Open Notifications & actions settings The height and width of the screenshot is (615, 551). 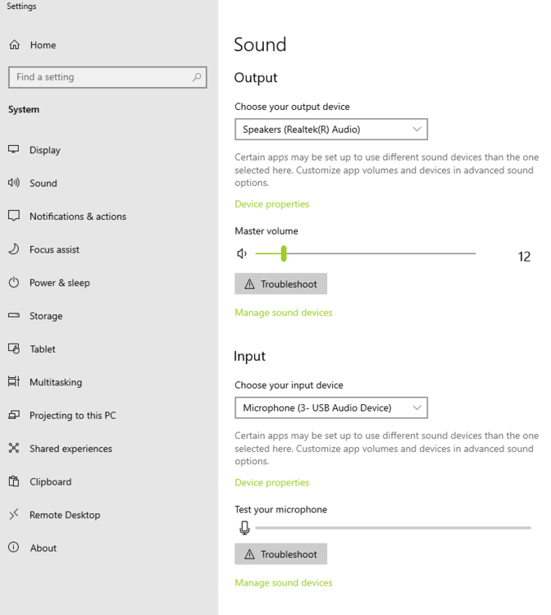click(78, 216)
